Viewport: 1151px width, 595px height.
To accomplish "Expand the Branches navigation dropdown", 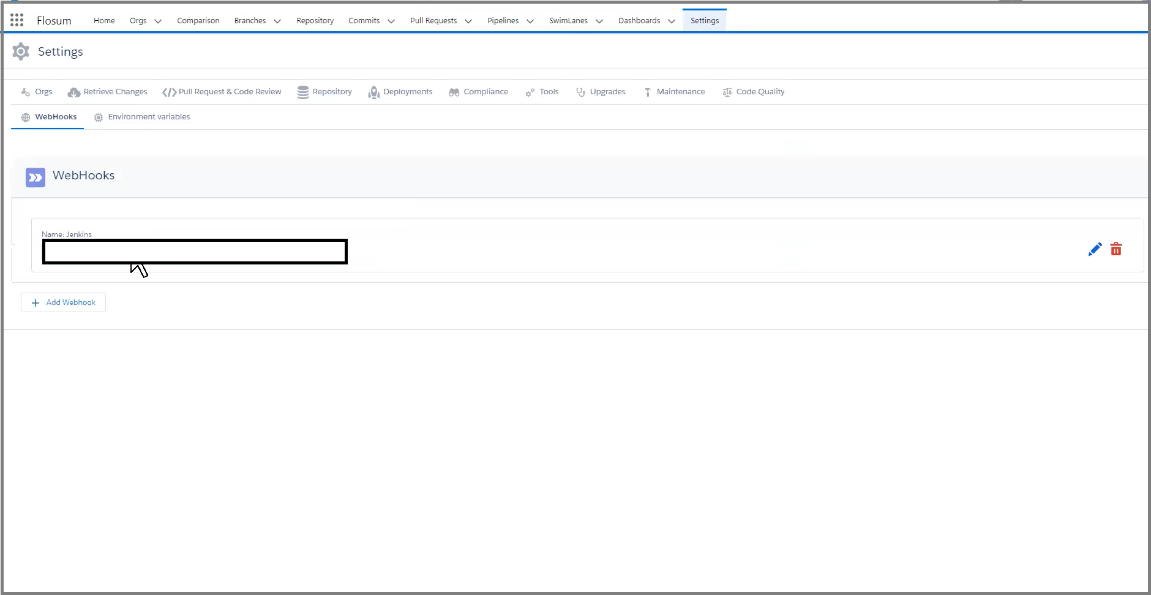I will tap(277, 21).
